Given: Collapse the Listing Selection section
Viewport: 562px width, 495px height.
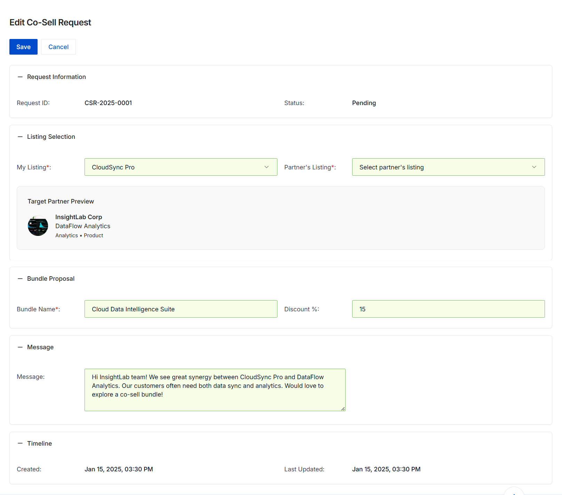Looking at the screenshot, I should coord(20,137).
